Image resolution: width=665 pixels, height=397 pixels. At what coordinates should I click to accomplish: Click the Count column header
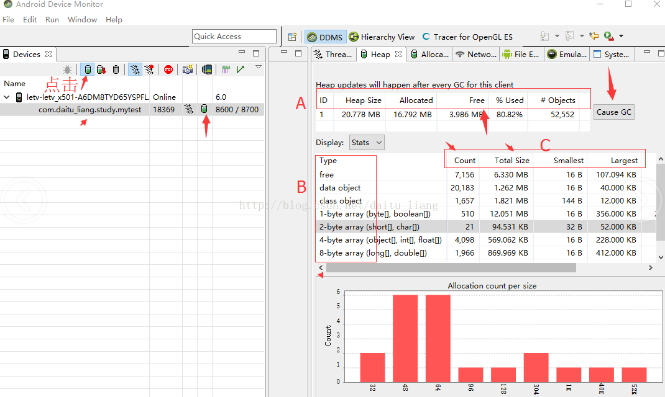tap(463, 161)
